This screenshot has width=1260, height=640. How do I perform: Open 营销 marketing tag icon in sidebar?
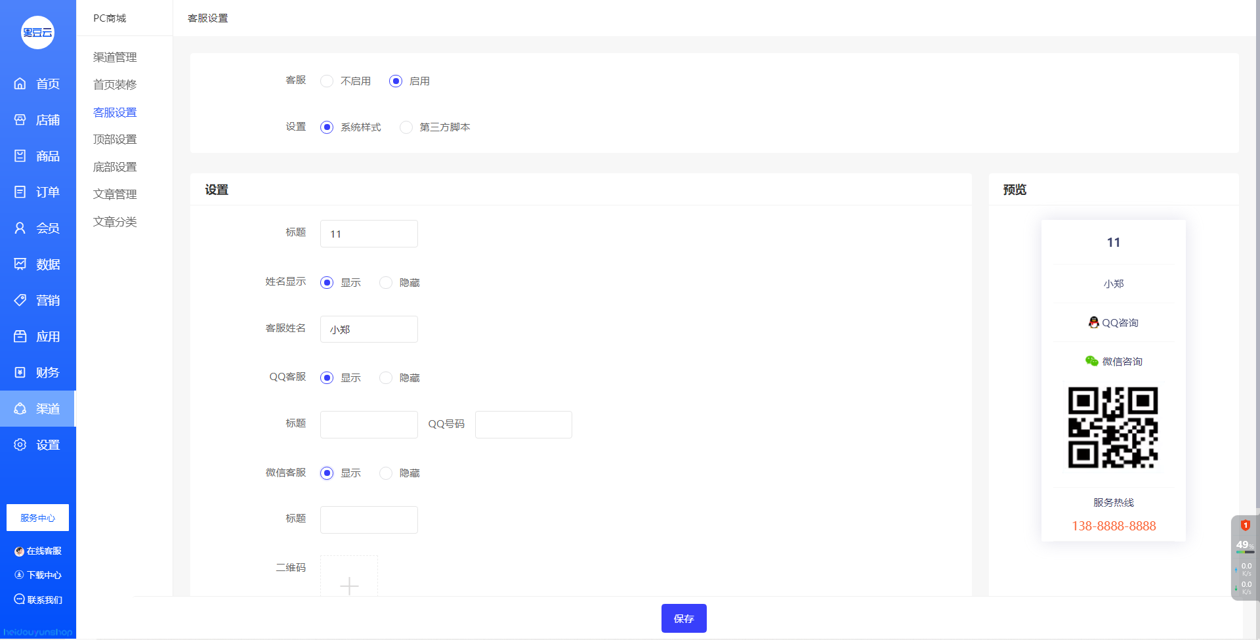20,300
